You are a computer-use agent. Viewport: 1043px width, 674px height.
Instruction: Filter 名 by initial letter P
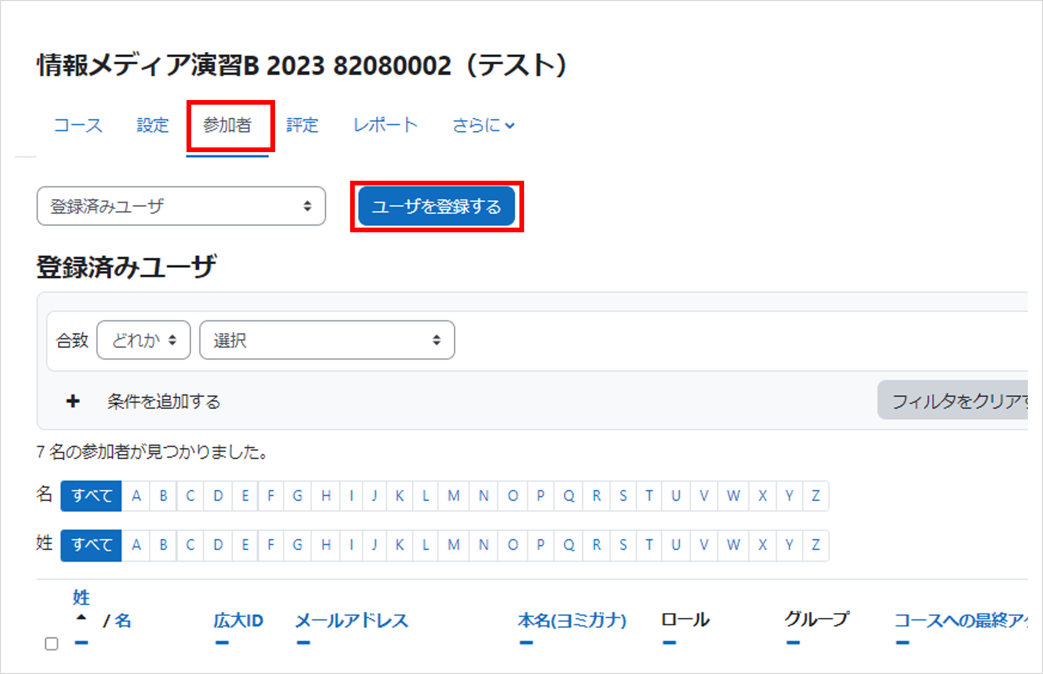point(541,496)
